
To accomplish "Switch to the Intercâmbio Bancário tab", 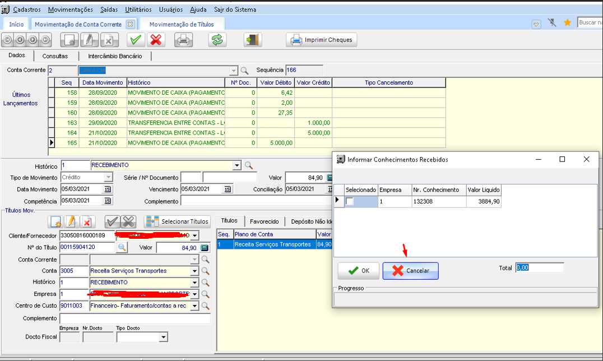I will pos(115,56).
